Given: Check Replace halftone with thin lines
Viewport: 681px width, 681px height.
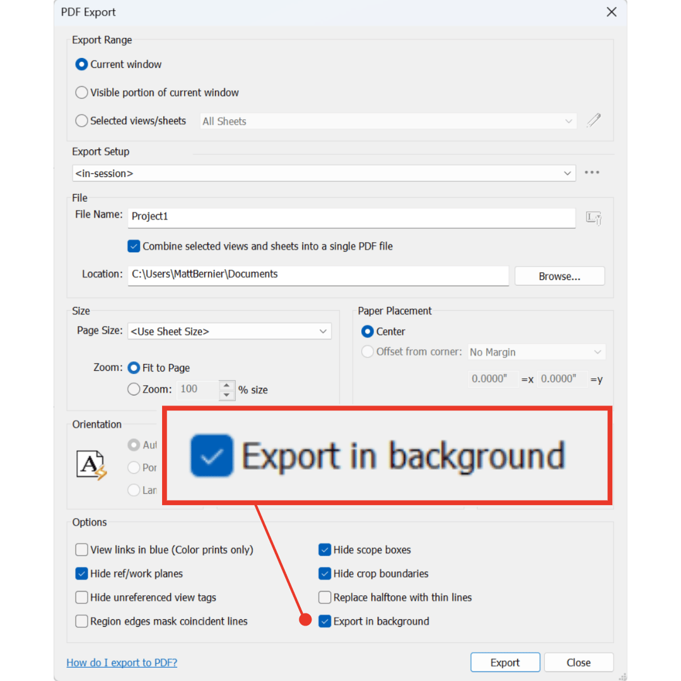Looking at the screenshot, I should (325, 597).
